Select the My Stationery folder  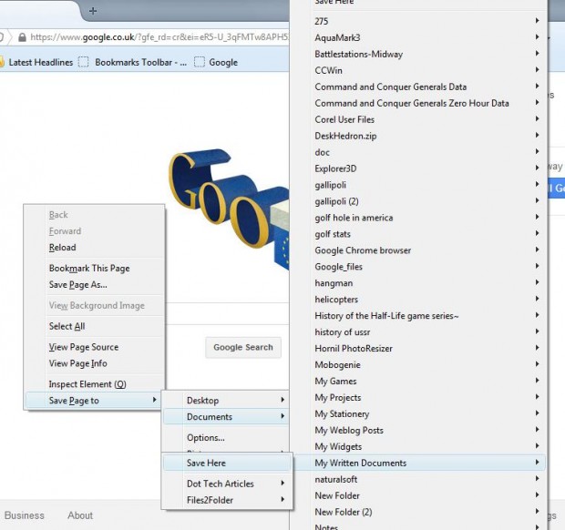tap(418, 414)
